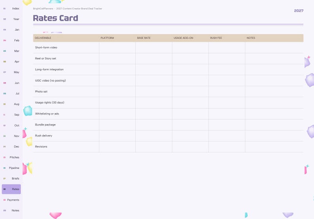Go to the Payments tab
The image size is (314, 219).
[x=11, y=200]
